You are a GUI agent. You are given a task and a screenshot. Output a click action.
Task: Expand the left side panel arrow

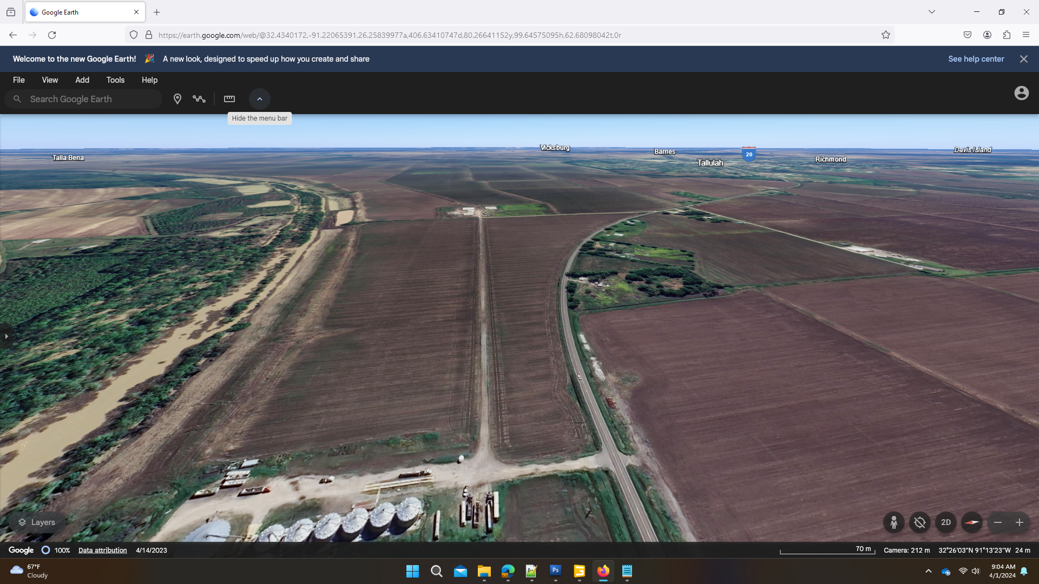pos(6,336)
